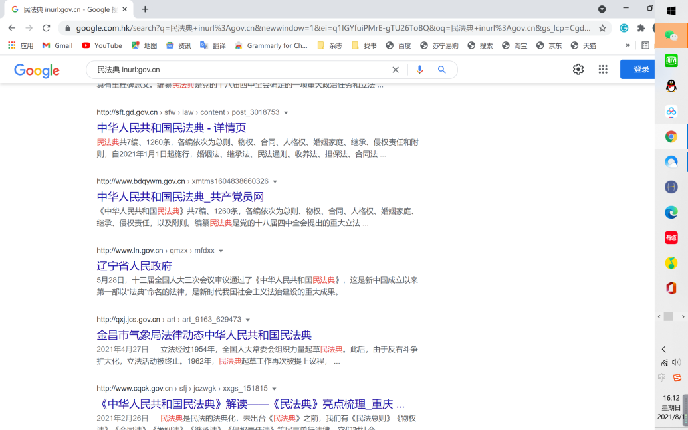Open result 金昌市气象局法律动态中华人民共和国民法典
Viewport: 688px width, 430px height.
pos(204,335)
